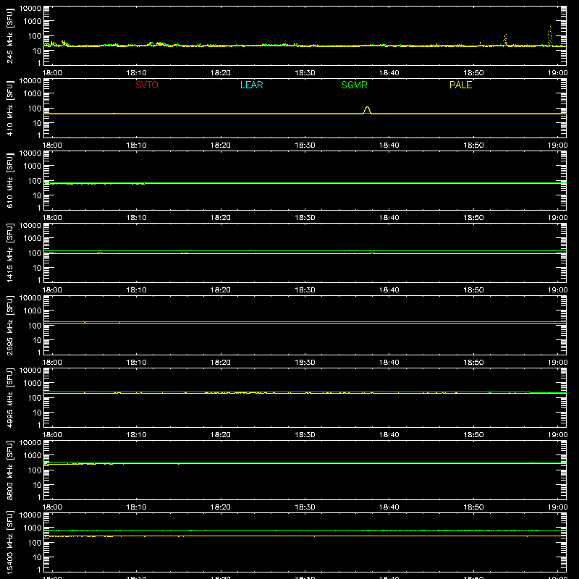Click the 10 y-axis label of 8800 MHz panel
The image size is (579, 579).
point(38,485)
